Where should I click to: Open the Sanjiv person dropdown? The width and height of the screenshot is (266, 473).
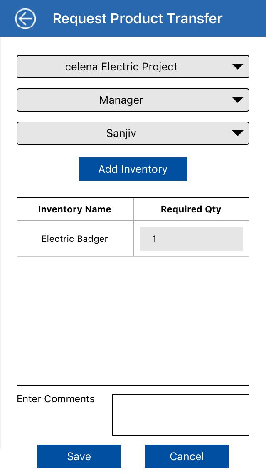click(x=133, y=133)
